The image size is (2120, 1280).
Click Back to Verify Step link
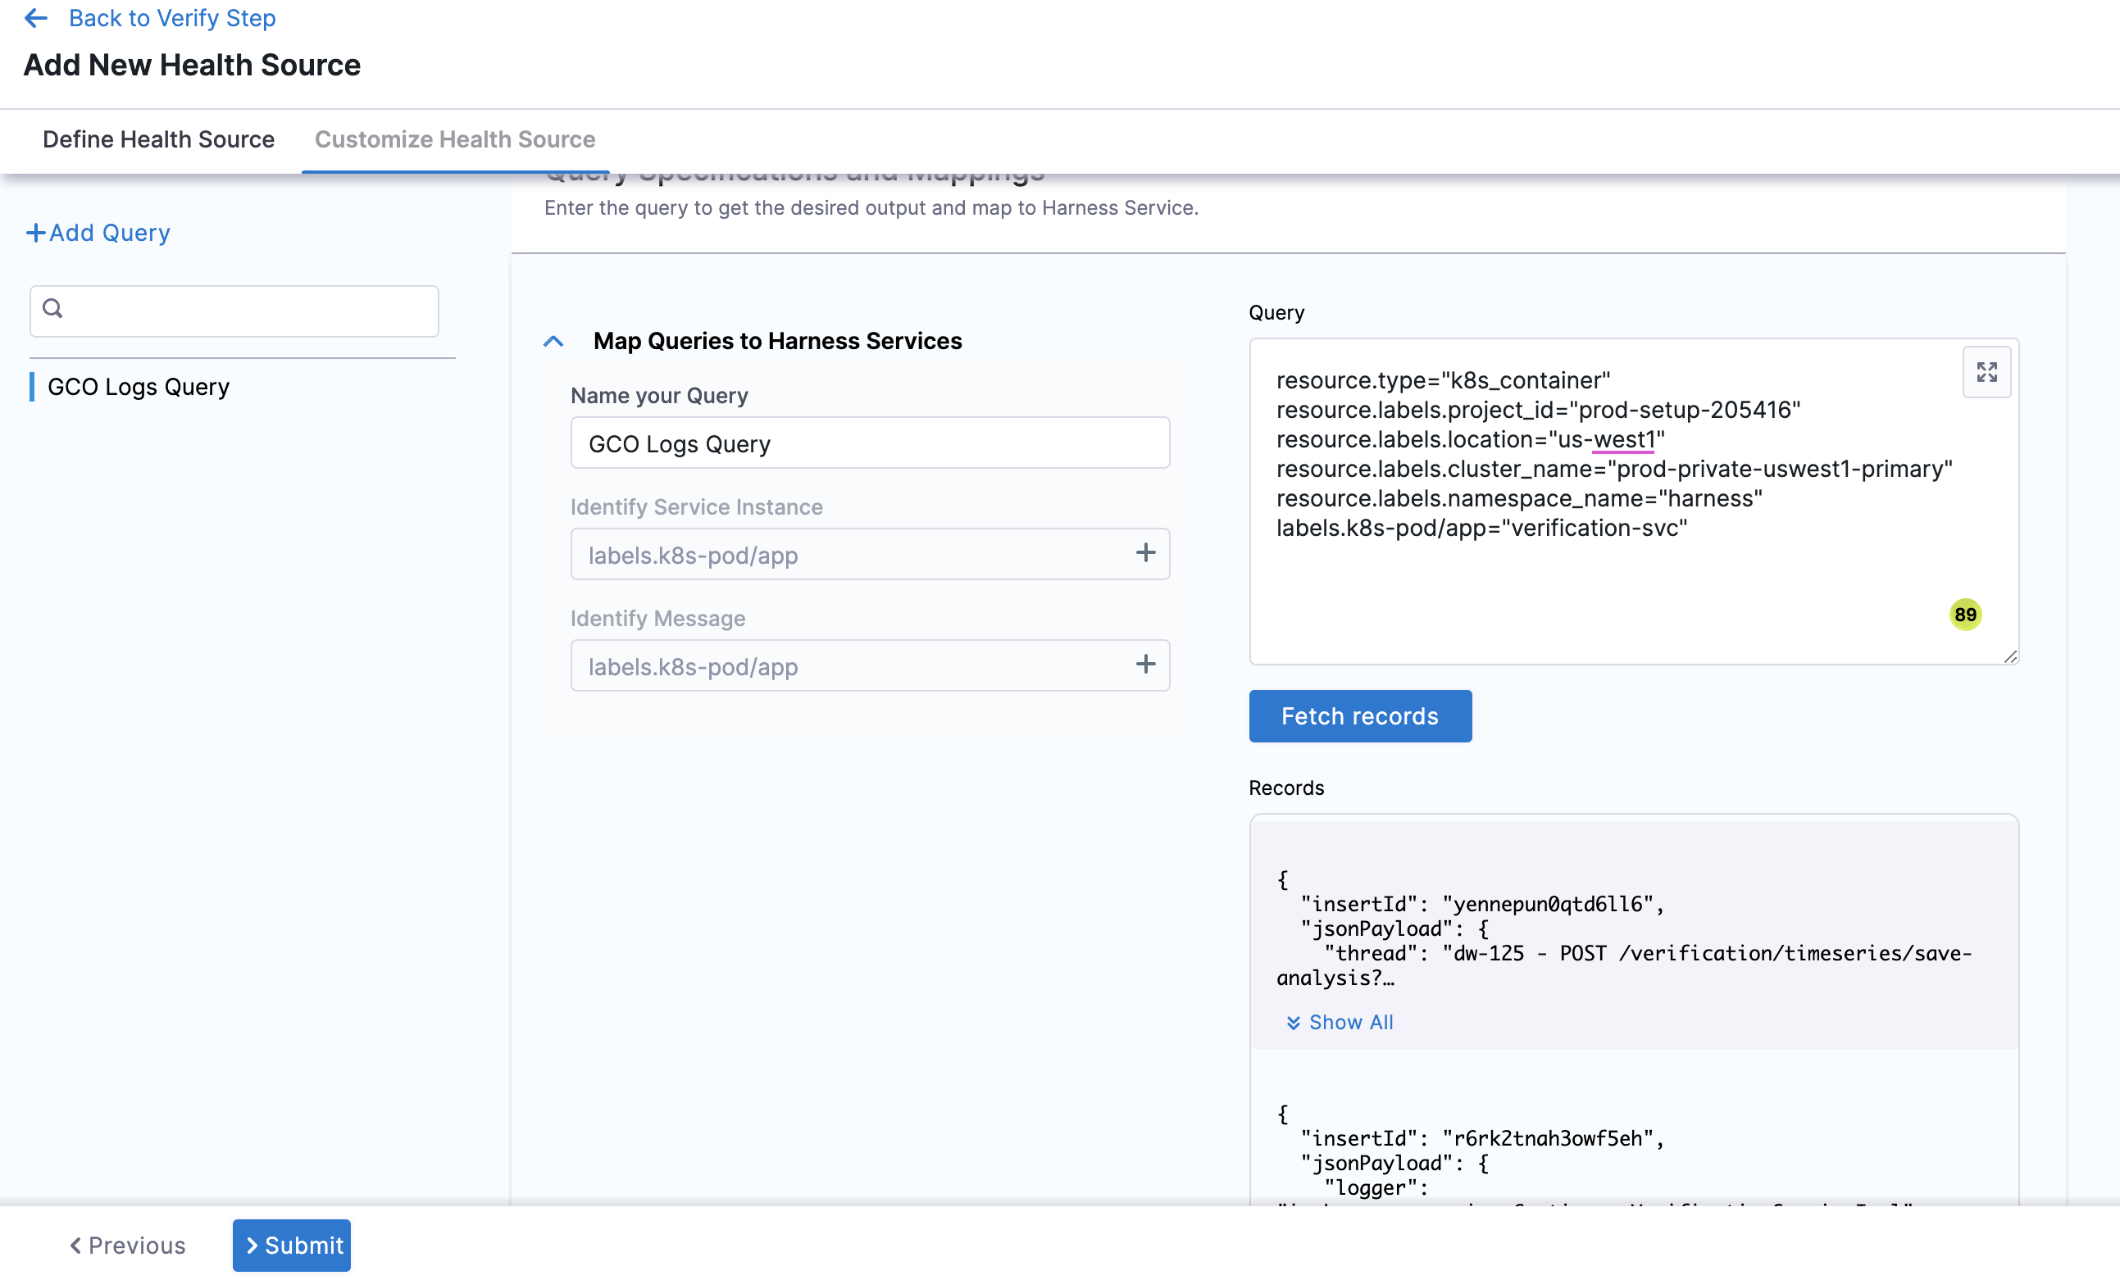[x=172, y=18]
